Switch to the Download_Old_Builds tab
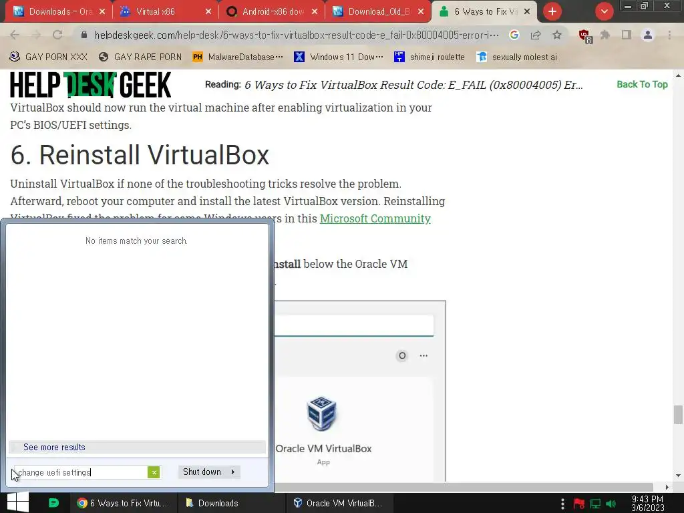Viewport: 684px width, 513px height. coord(379,11)
